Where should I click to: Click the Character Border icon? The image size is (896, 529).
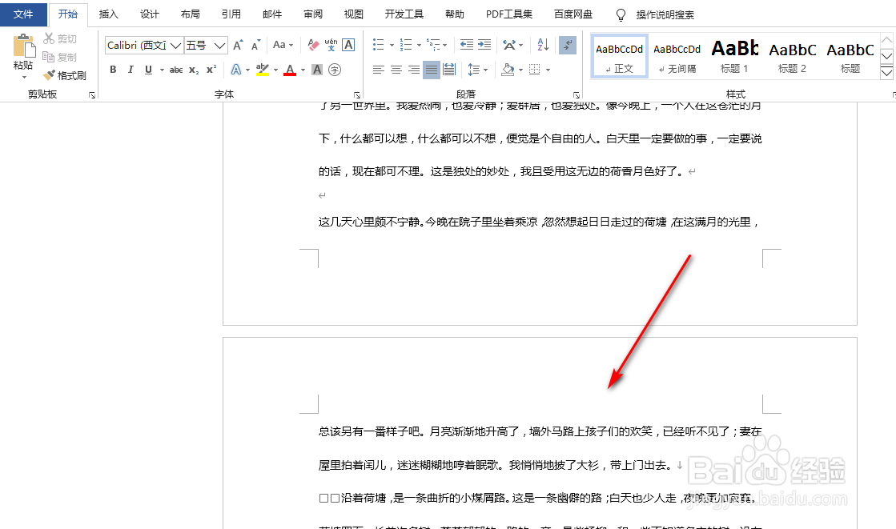pos(348,45)
